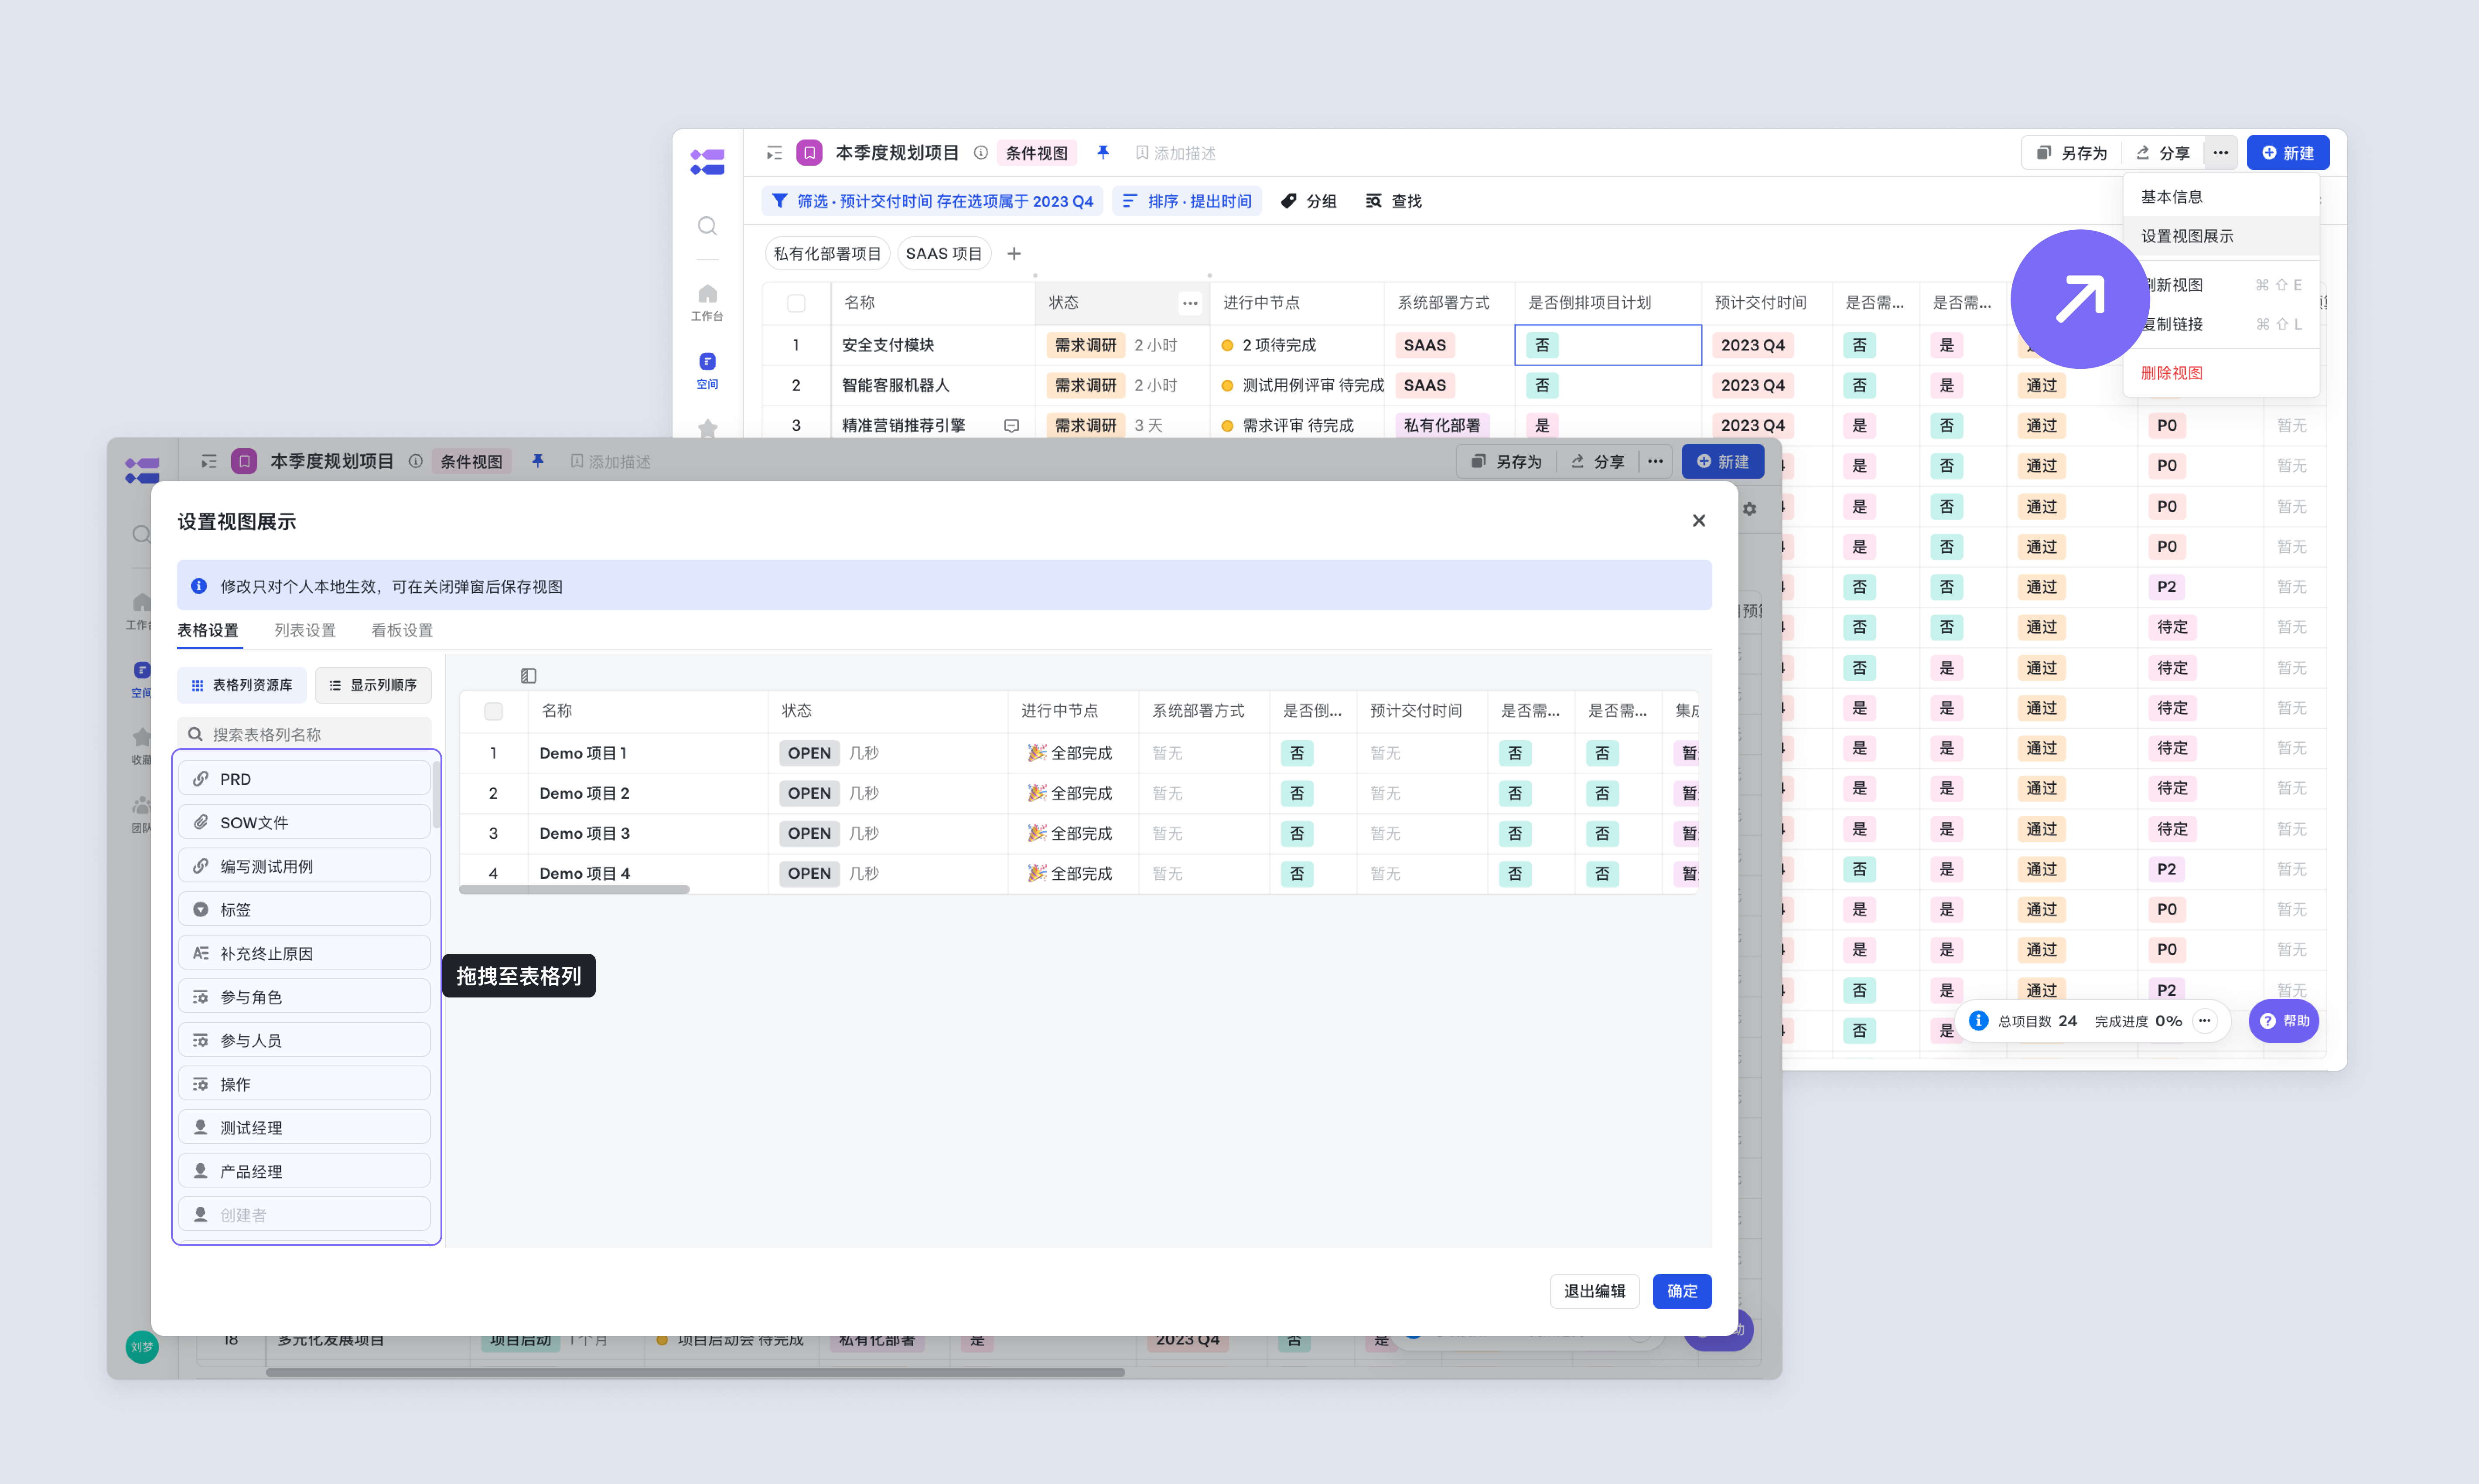Select the 显示列顺序 panel button
Image resolution: width=2479 pixels, height=1484 pixels.
373,685
